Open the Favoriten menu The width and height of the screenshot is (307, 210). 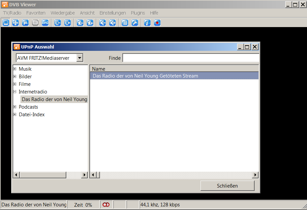(x=36, y=13)
